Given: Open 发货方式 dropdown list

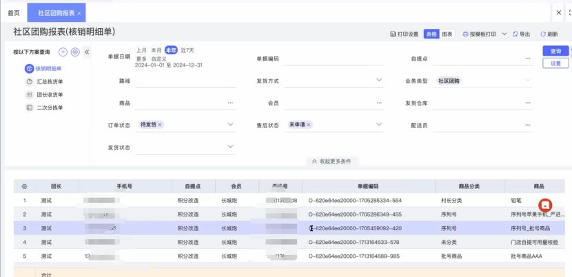Looking at the screenshot, I should (x=379, y=80).
